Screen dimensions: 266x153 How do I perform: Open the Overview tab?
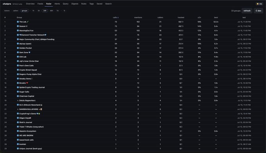coord(30,4)
